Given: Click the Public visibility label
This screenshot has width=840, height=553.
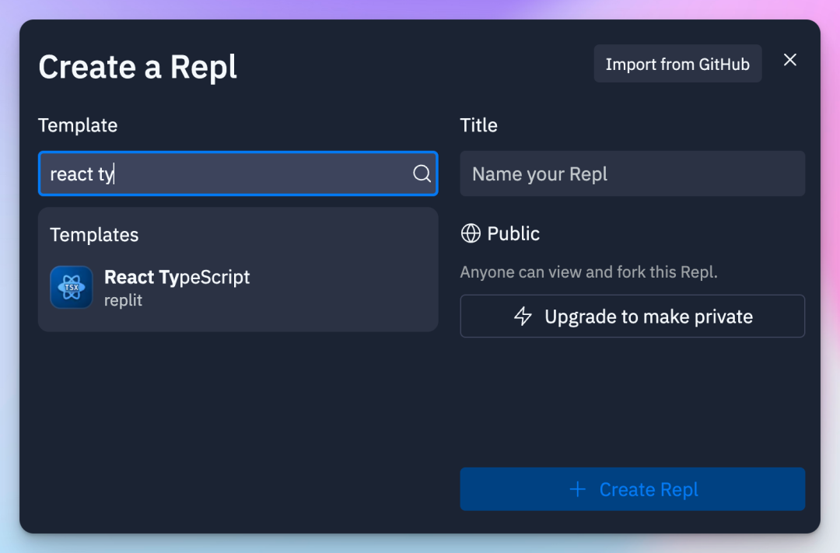Looking at the screenshot, I should (513, 233).
